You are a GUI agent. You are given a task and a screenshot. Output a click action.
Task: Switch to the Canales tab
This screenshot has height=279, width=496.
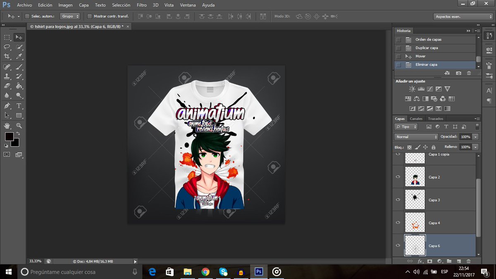coord(416,119)
